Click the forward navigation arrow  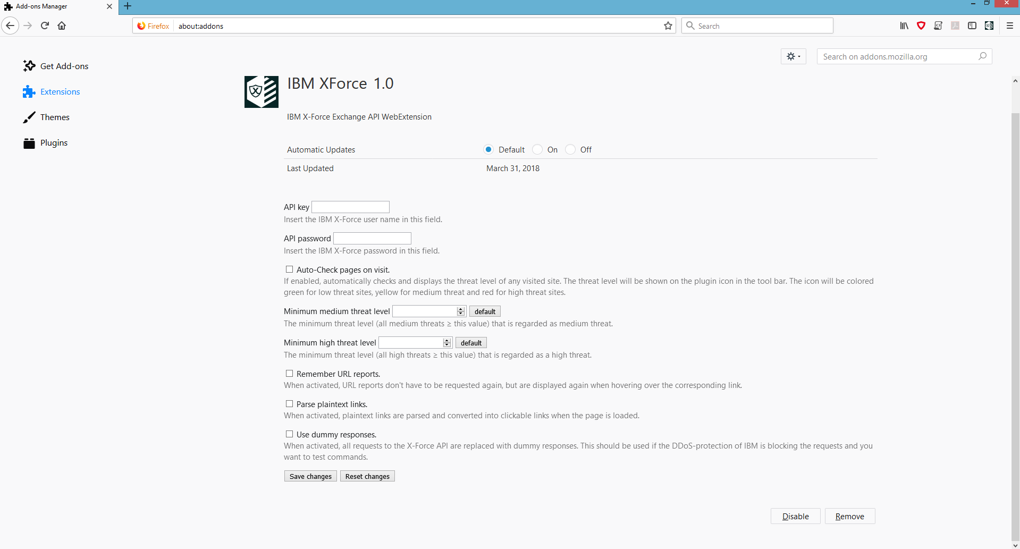click(x=28, y=26)
